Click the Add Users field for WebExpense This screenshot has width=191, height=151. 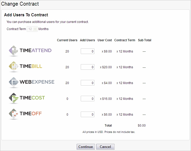coord(88,83)
